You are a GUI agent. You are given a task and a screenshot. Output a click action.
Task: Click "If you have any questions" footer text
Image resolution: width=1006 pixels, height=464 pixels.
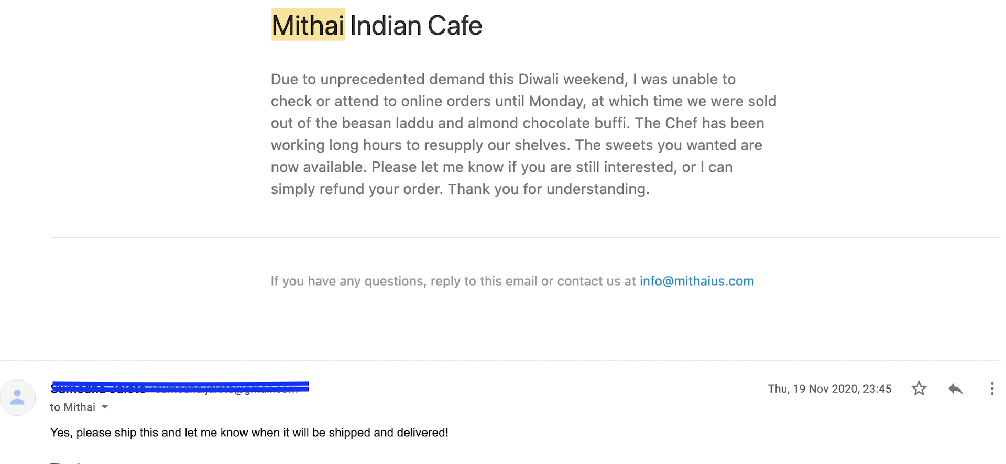coord(347,281)
